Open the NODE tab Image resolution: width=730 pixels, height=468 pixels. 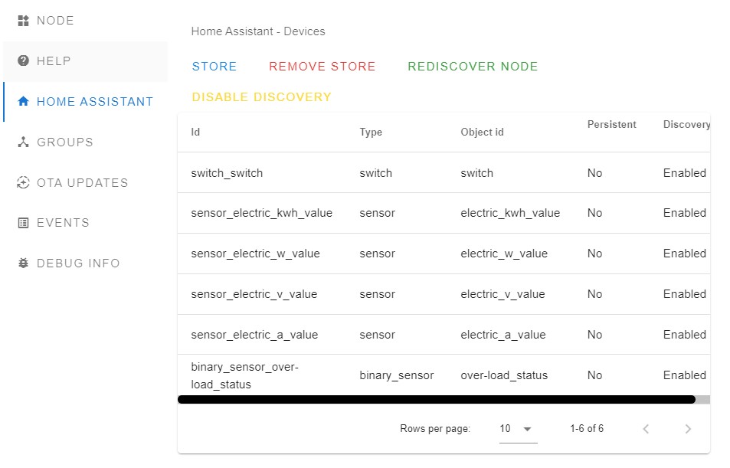pos(86,21)
